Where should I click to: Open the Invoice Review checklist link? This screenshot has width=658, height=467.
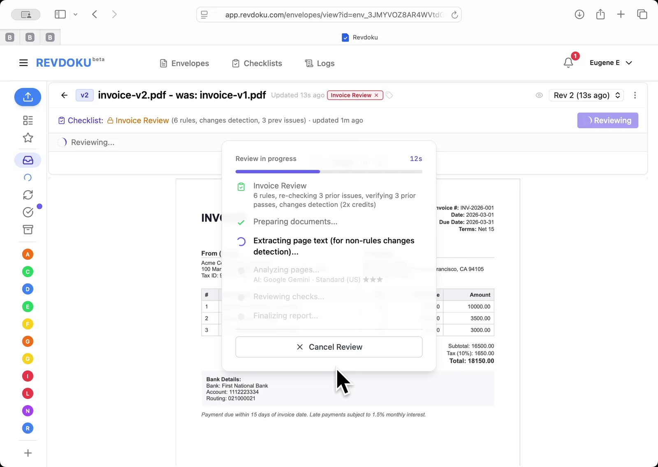click(141, 120)
